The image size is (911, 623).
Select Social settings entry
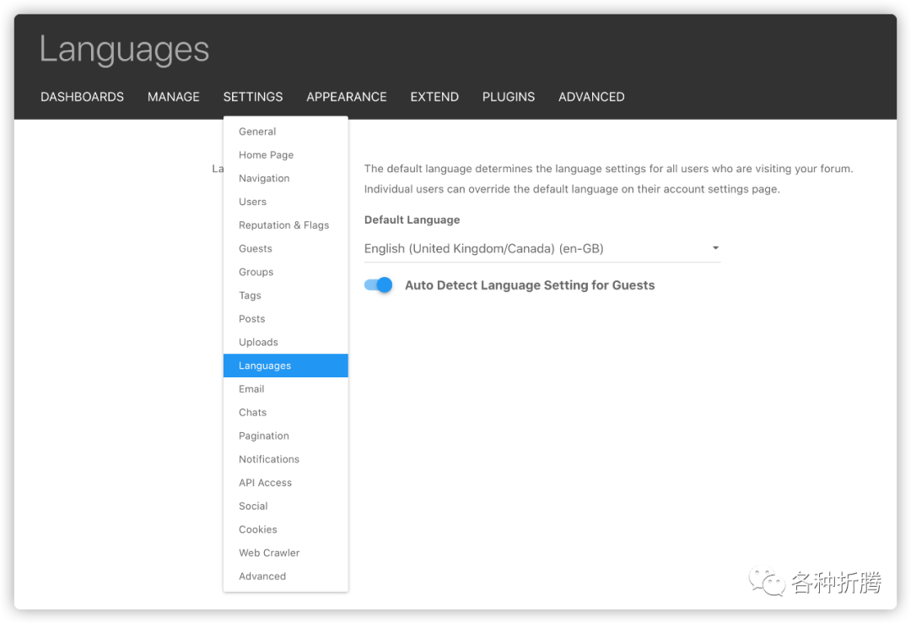click(286, 506)
